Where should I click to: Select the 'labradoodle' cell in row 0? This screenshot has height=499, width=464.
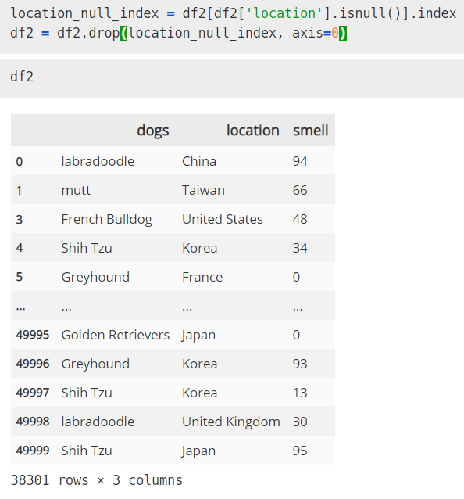pyautogui.click(x=98, y=161)
